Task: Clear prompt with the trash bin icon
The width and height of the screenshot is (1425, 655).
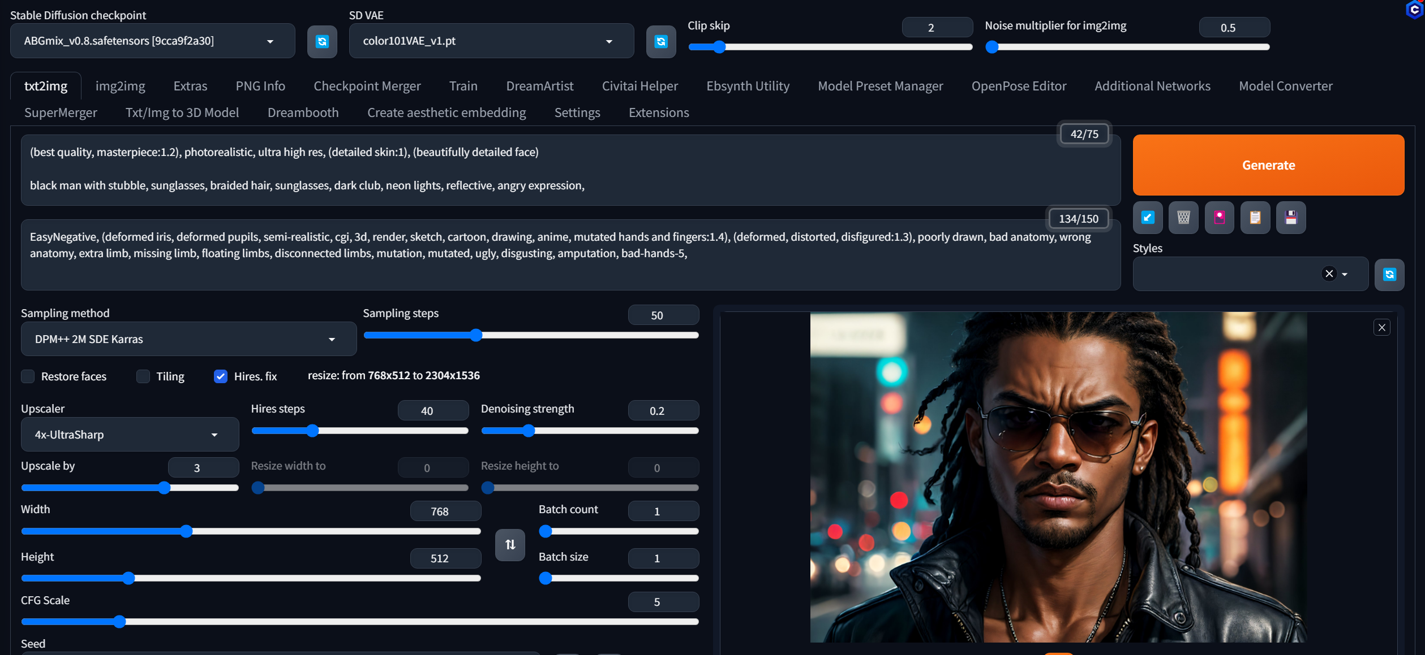Action: click(1183, 218)
